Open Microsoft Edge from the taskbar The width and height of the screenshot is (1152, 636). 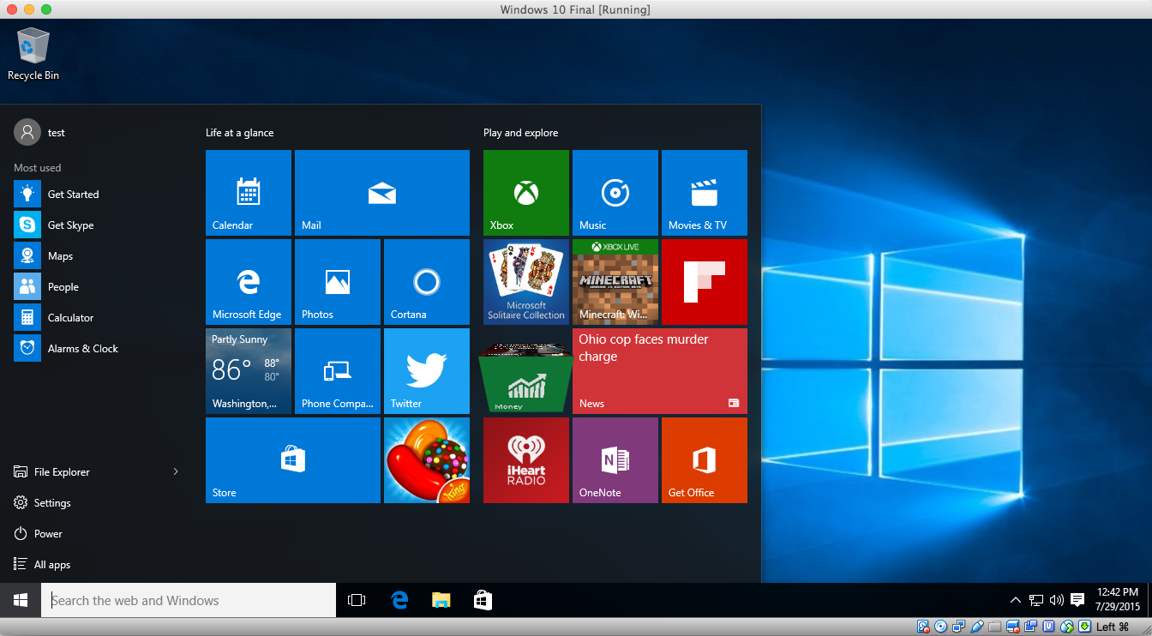[x=399, y=601]
